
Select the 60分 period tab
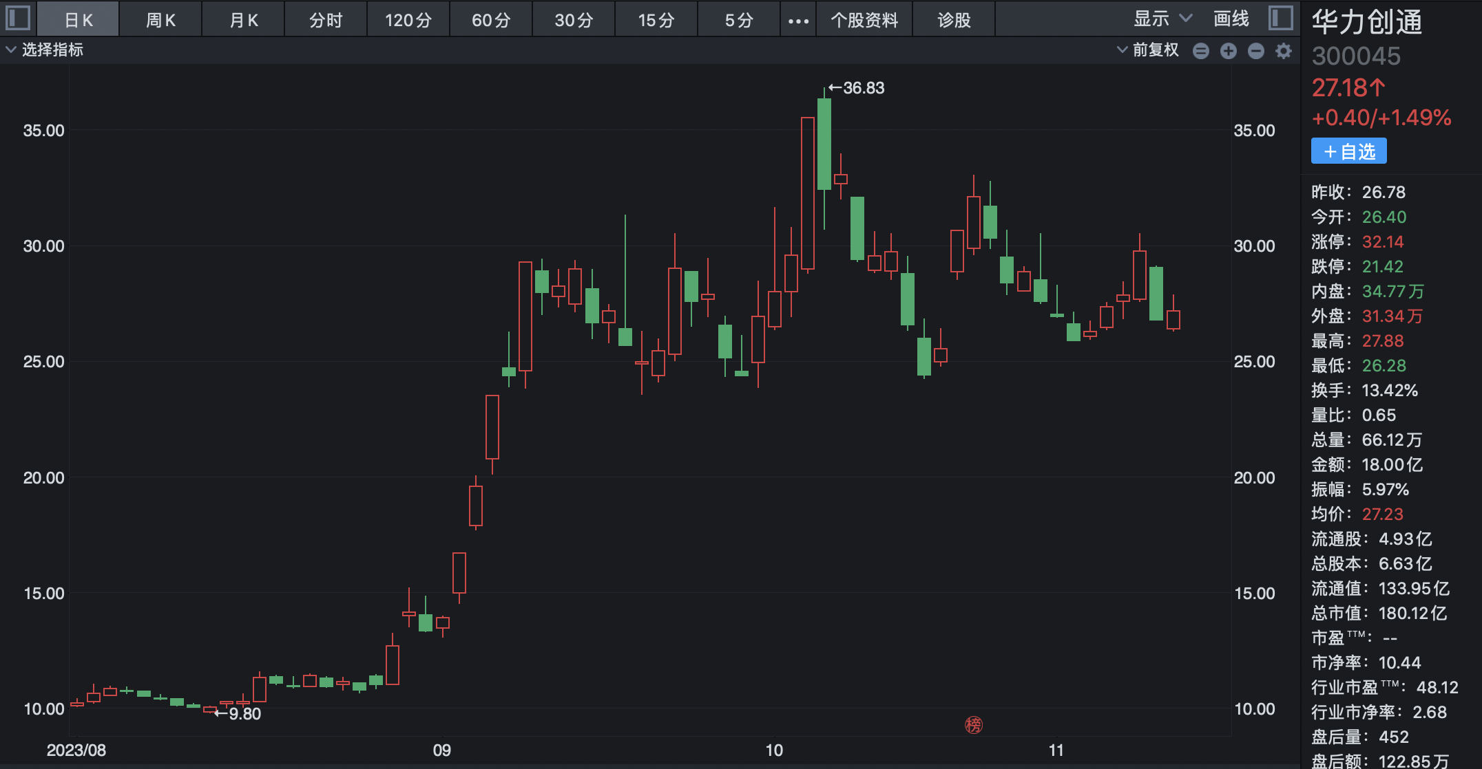click(x=491, y=20)
